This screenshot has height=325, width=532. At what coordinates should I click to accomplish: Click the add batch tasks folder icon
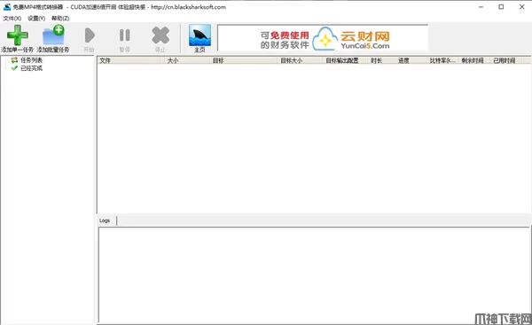click(53, 35)
